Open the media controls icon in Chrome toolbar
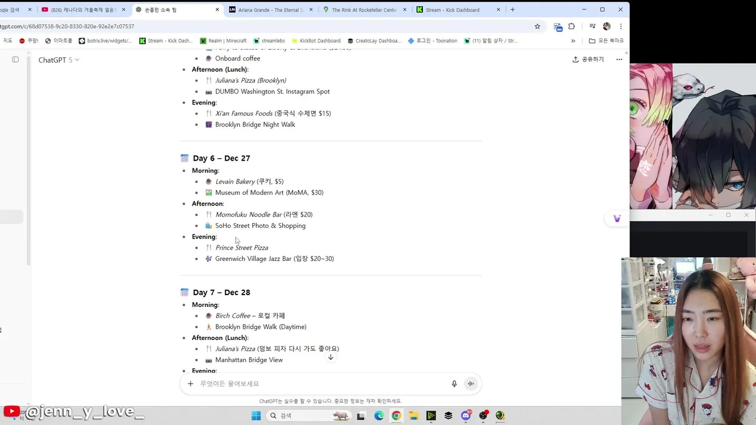756x425 pixels. point(592,27)
